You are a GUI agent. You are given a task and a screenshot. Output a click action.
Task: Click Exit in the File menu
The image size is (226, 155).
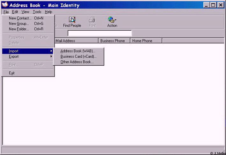[12, 73]
